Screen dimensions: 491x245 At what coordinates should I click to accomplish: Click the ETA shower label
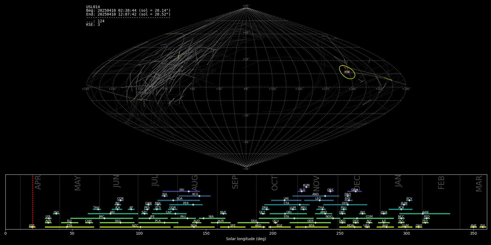click(70, 226)
